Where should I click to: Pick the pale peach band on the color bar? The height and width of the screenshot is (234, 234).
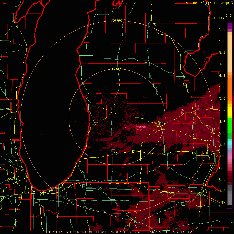coord(230,53)
